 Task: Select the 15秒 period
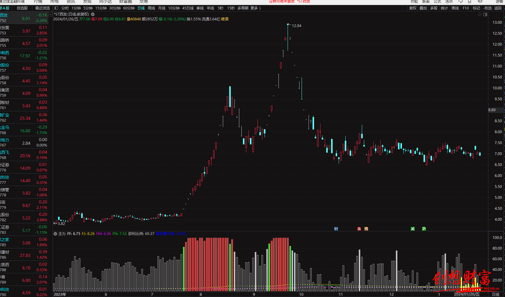[x=231, y=8]
